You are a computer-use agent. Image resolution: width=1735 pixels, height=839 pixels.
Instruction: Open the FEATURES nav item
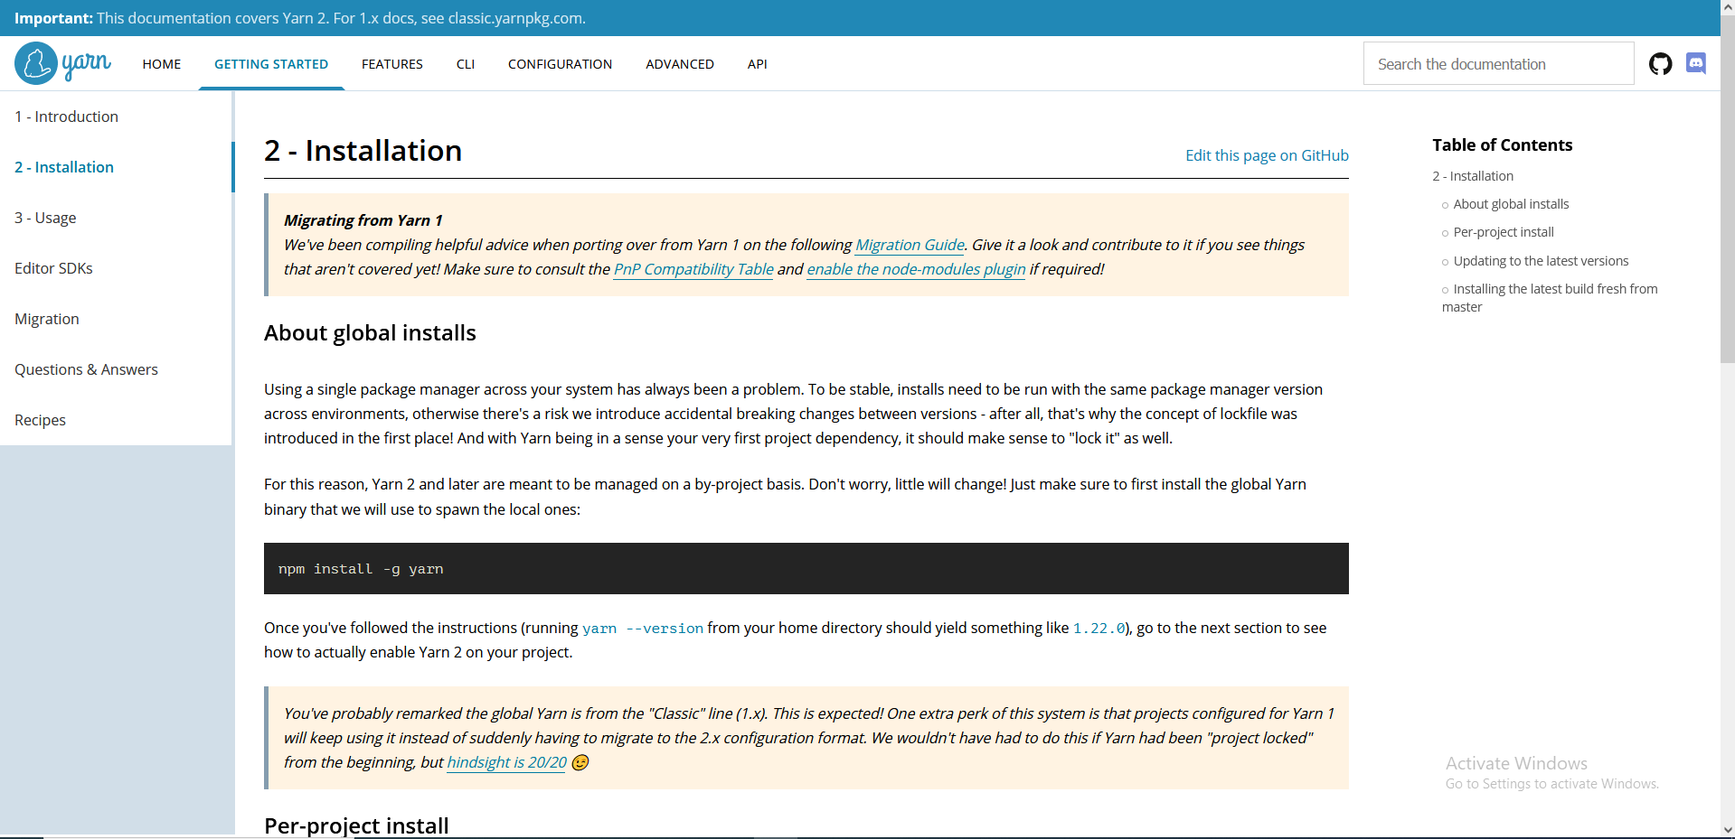(392, 64)
